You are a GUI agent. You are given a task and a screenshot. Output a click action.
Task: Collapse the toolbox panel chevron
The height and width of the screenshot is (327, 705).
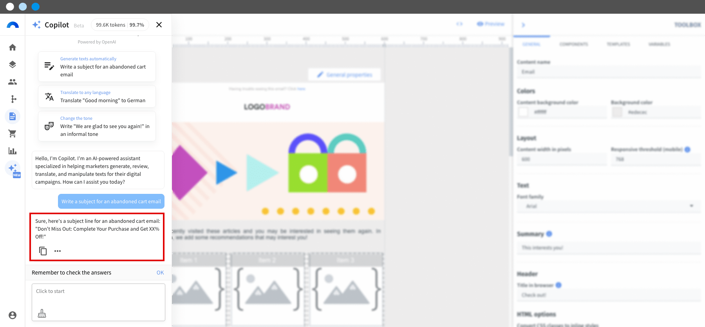523,25
